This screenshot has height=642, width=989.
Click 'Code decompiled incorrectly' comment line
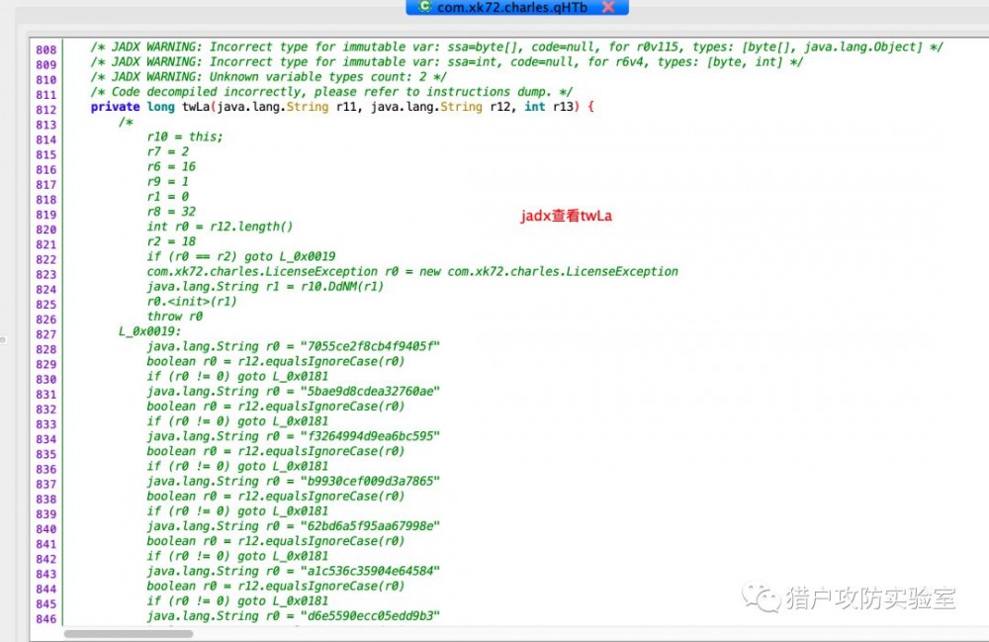click(x=331, y=91)
